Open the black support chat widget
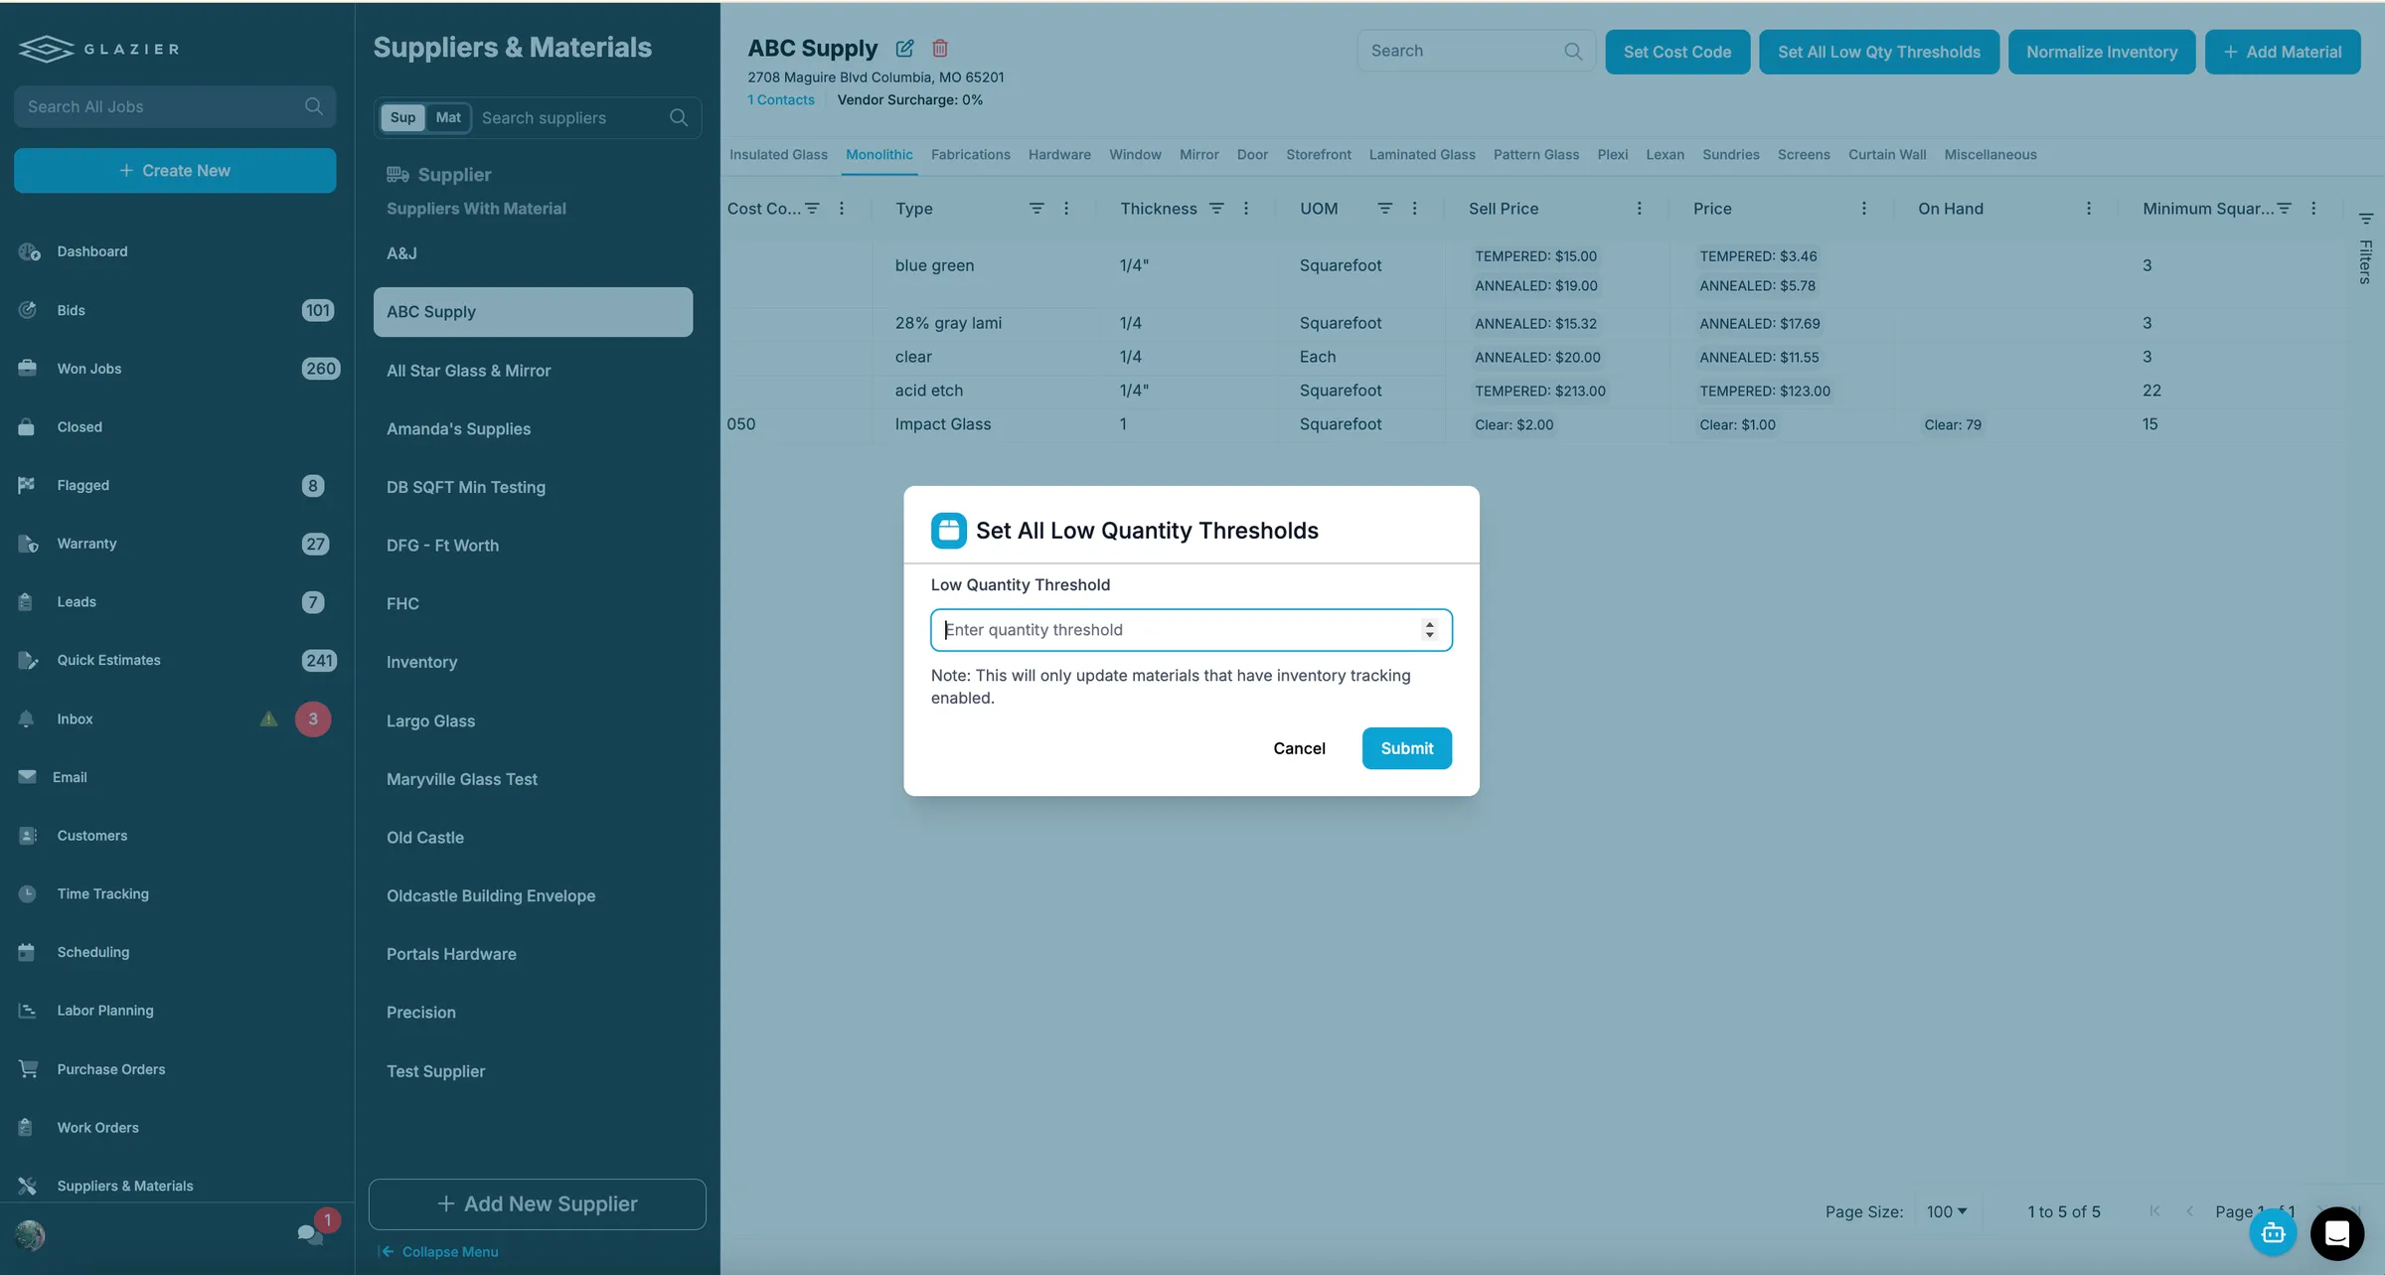This screenshot has height=1275, width=2385. (x=2337, y=1234)
